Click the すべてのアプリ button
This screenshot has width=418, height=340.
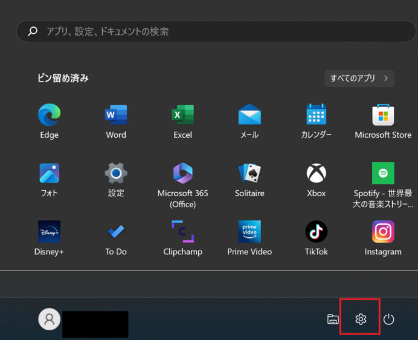coord(359,79)
